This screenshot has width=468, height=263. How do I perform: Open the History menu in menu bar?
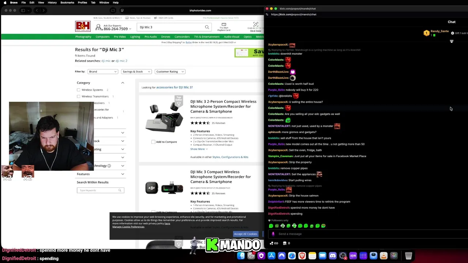pyautogui.click(x=52, y=3)
